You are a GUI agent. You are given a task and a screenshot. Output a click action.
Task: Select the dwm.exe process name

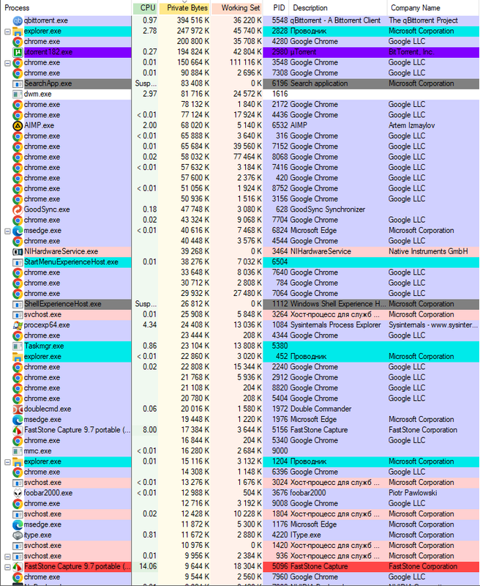38,94
